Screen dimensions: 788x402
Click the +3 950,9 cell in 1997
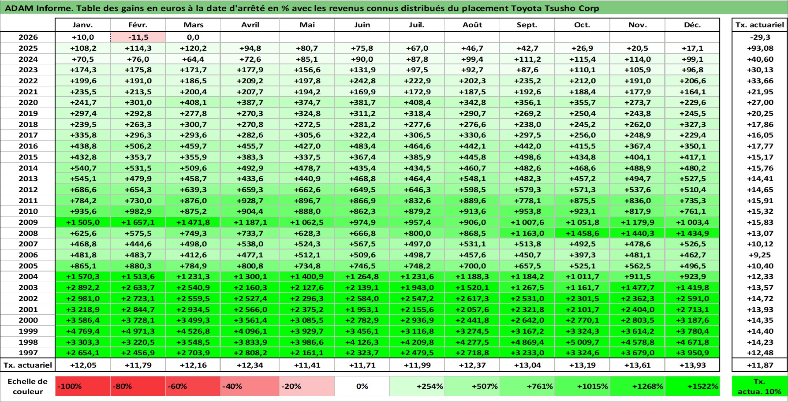(692, 353)
